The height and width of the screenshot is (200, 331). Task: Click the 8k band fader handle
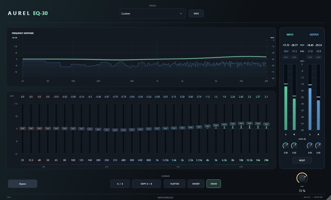click(x=233, y=124)
